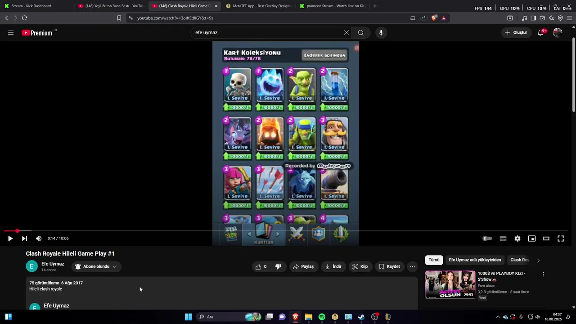Mute the video volume

[x=39, y=238]
